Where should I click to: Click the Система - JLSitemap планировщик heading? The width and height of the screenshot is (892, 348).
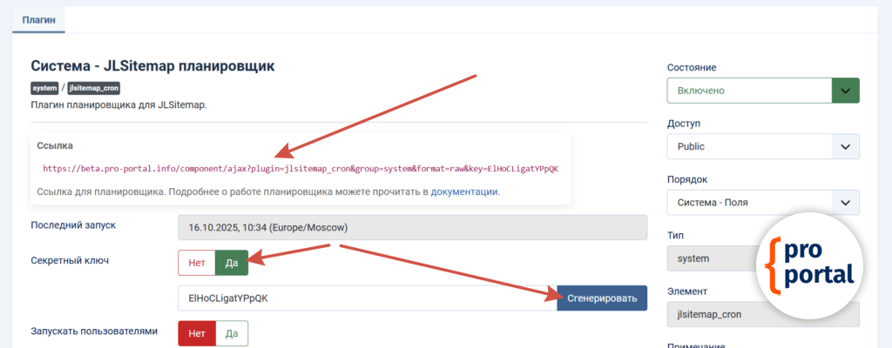(x=152, y=66)
